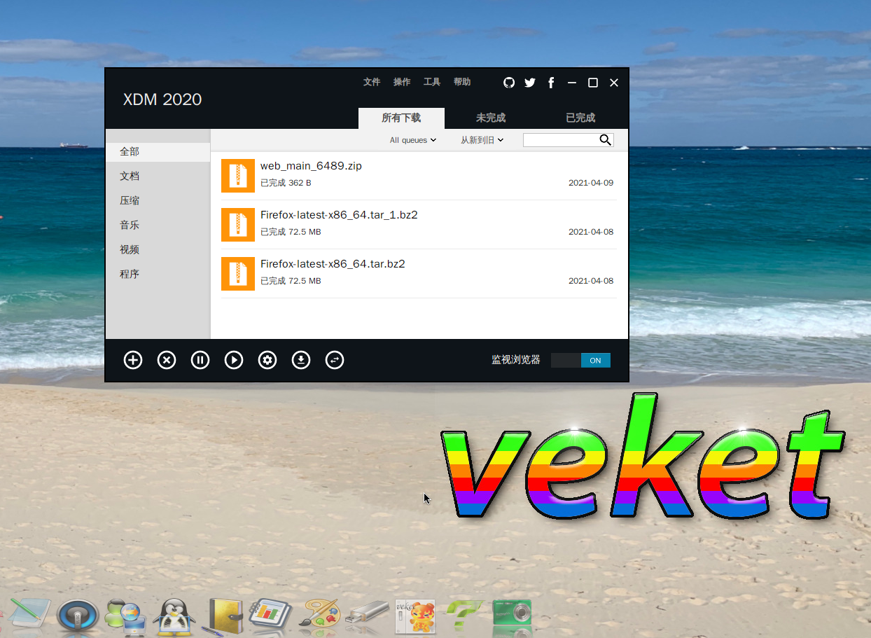Click the search magnifier icon
This screenshot has height=638, width=871.
click(606, 140)
